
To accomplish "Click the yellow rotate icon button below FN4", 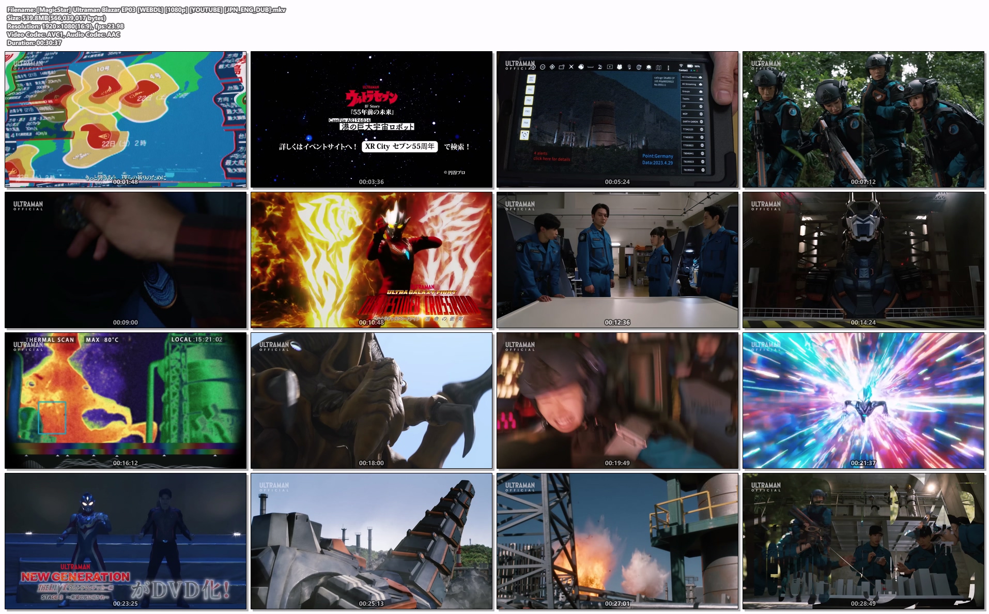I will (x=525, y=135).
